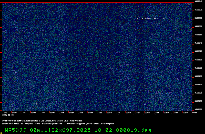Click the 3569700 frequency label
This screenshot has width=205, height=134.
tap(198, 101)
